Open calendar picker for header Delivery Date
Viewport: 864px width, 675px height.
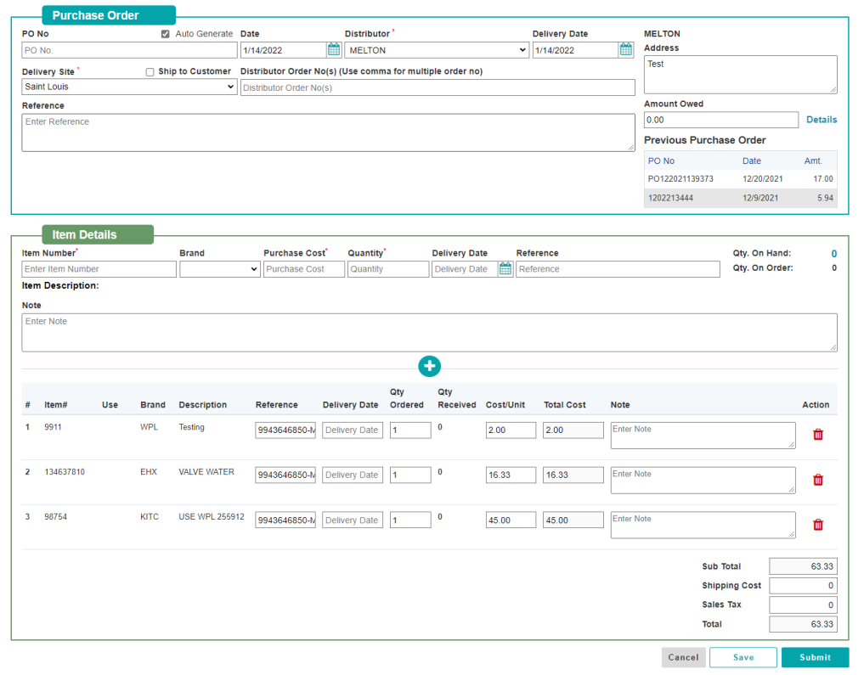[x=626, y=49]
